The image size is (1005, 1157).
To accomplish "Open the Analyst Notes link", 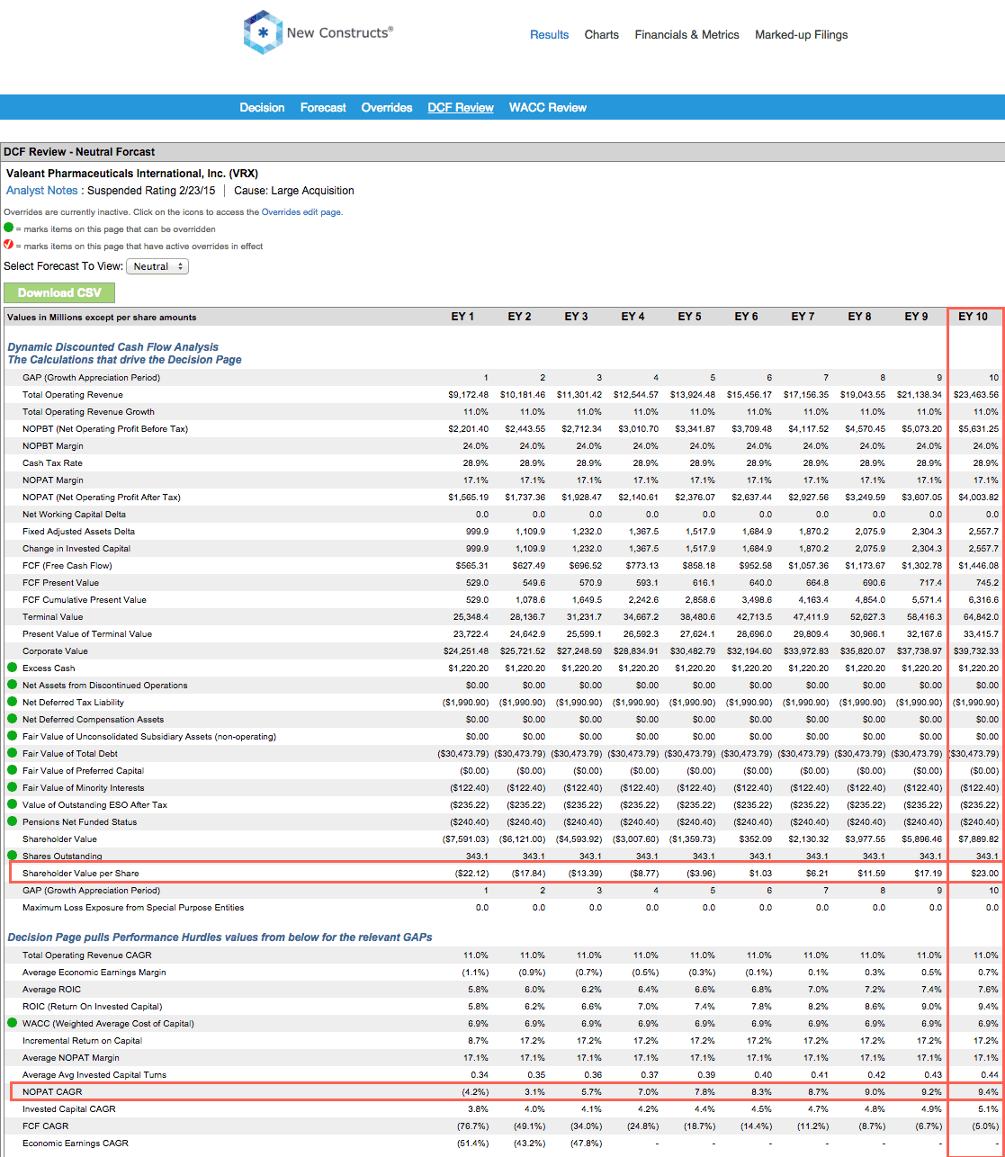I will (42, 191).
